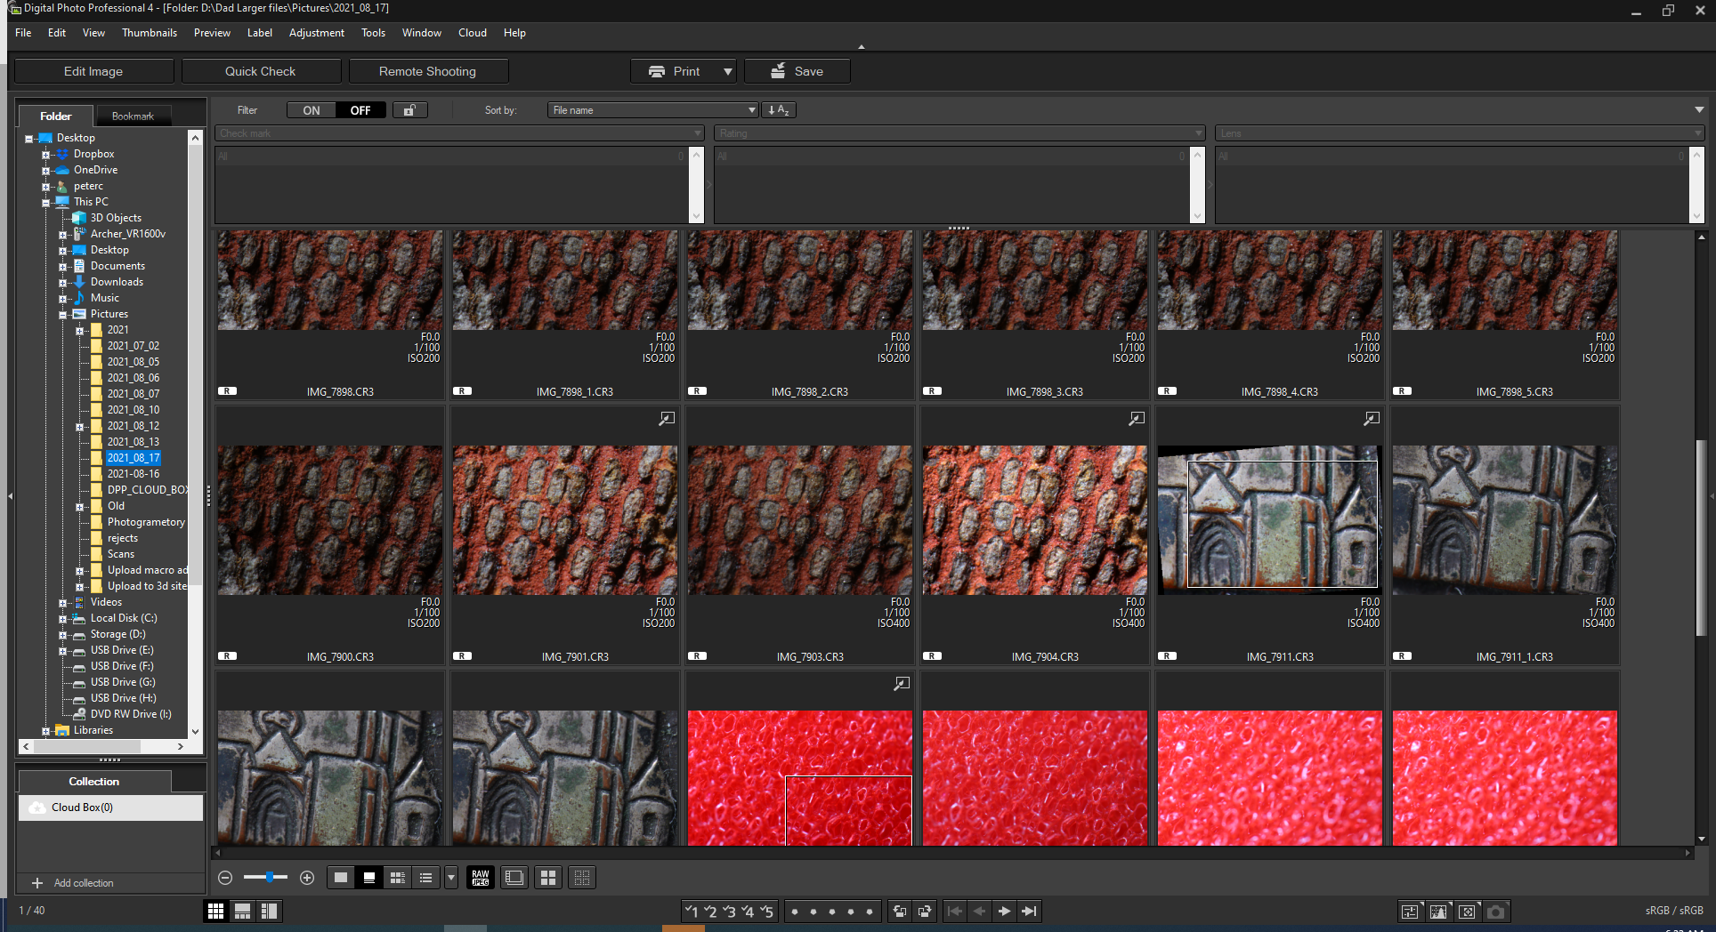Switch the Filter to OFF
Image resolution: width=1716 pixels, height=932 pixels.
click(x=360, y=110)
